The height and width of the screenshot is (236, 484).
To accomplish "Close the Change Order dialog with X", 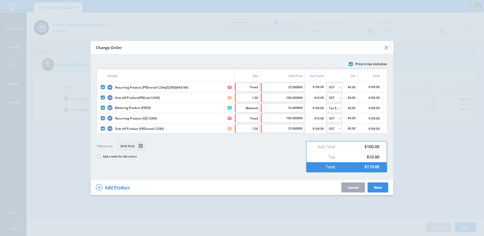I will click(386, 48).
